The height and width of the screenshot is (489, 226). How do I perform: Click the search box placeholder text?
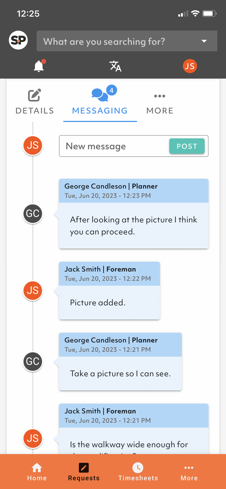coord(104,41)
